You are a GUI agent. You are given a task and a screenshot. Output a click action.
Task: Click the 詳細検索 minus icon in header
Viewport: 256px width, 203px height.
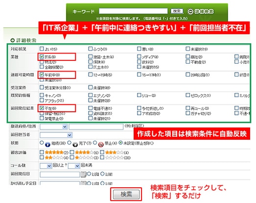click(190, 11)
